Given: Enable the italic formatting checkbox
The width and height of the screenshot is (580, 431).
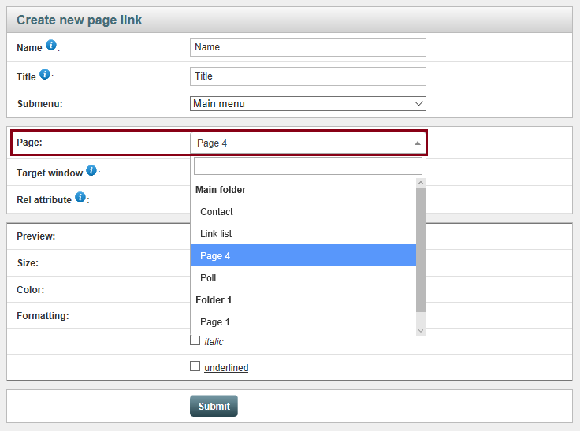Looking at the screenshot, I should [x=195, y=340].
